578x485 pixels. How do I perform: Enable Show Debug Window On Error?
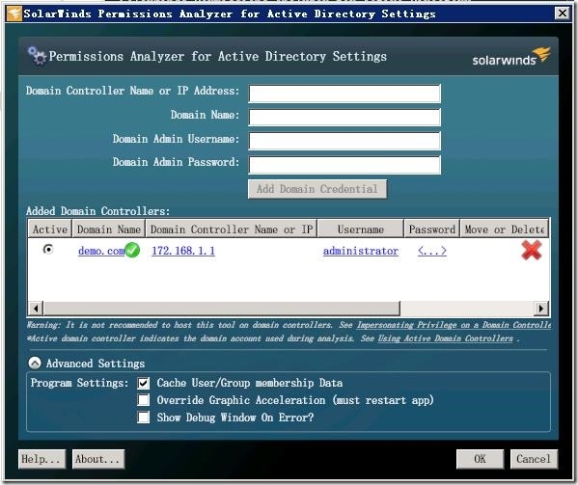tap(144, 418)
